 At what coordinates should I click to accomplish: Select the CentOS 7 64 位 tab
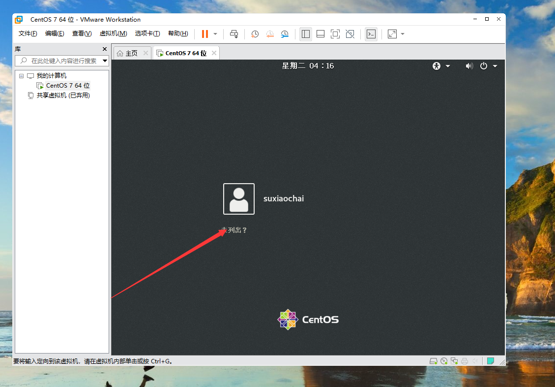[186, 53]
